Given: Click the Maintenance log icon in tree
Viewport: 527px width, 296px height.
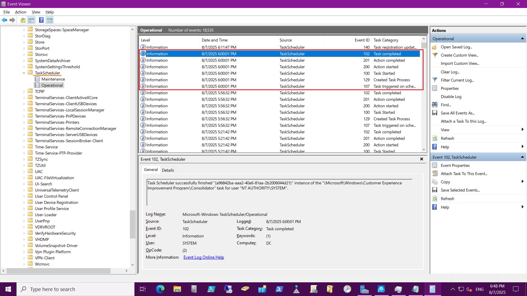Looking at the screenshot, I should point(37,79).
